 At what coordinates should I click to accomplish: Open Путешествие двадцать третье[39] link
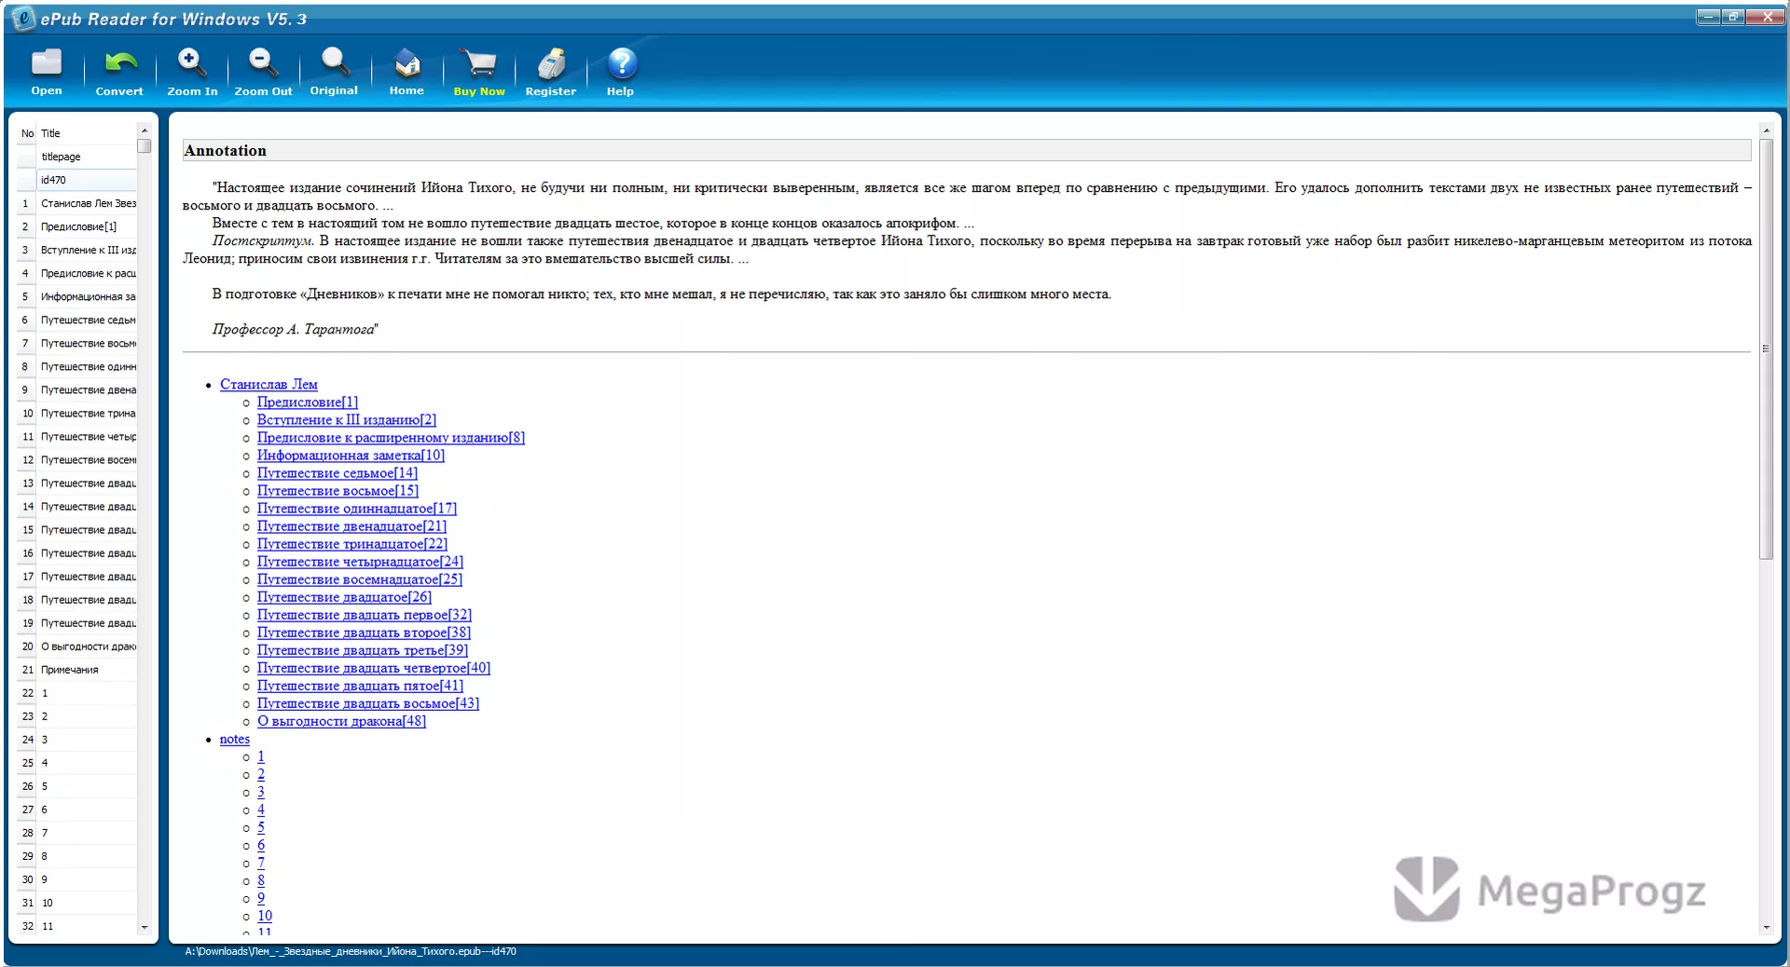click(x=363, y=649)
